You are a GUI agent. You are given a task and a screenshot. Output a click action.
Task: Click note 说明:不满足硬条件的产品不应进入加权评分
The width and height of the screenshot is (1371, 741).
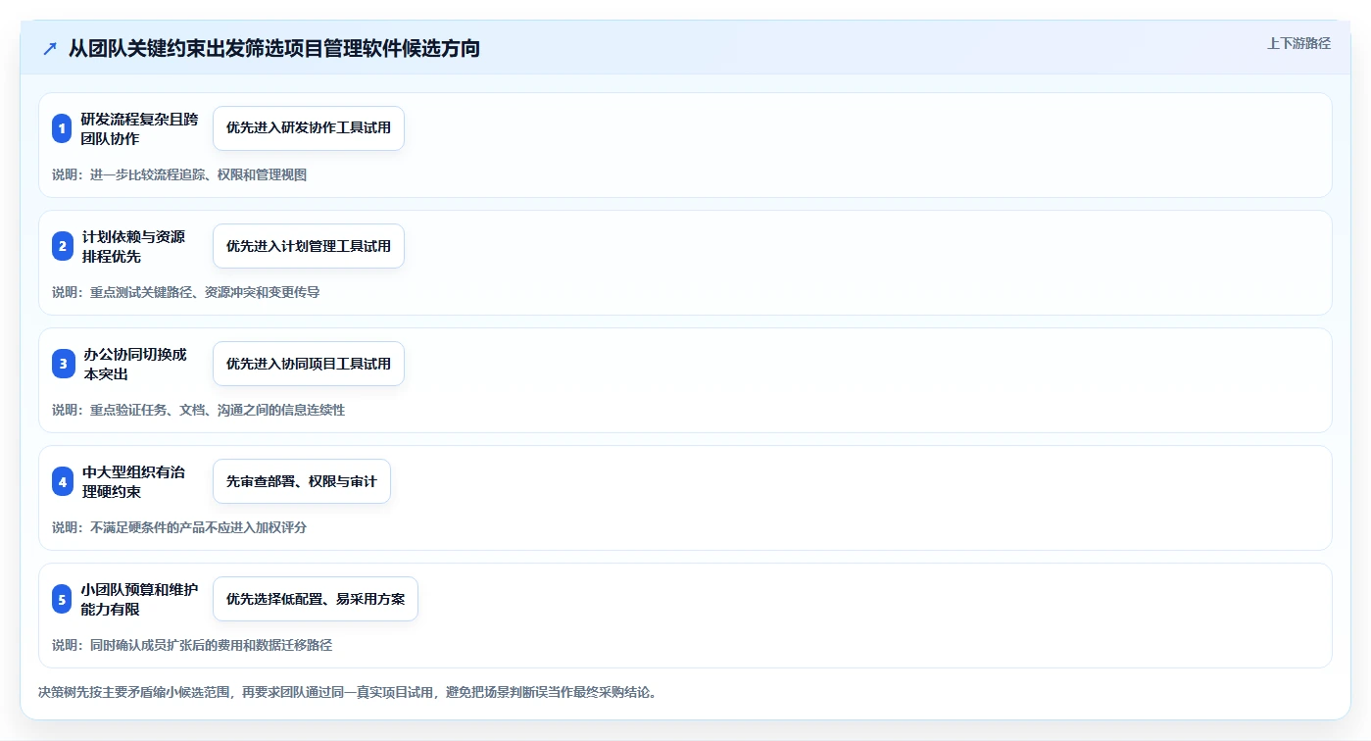pyautogui.click(x=179, y=527)
